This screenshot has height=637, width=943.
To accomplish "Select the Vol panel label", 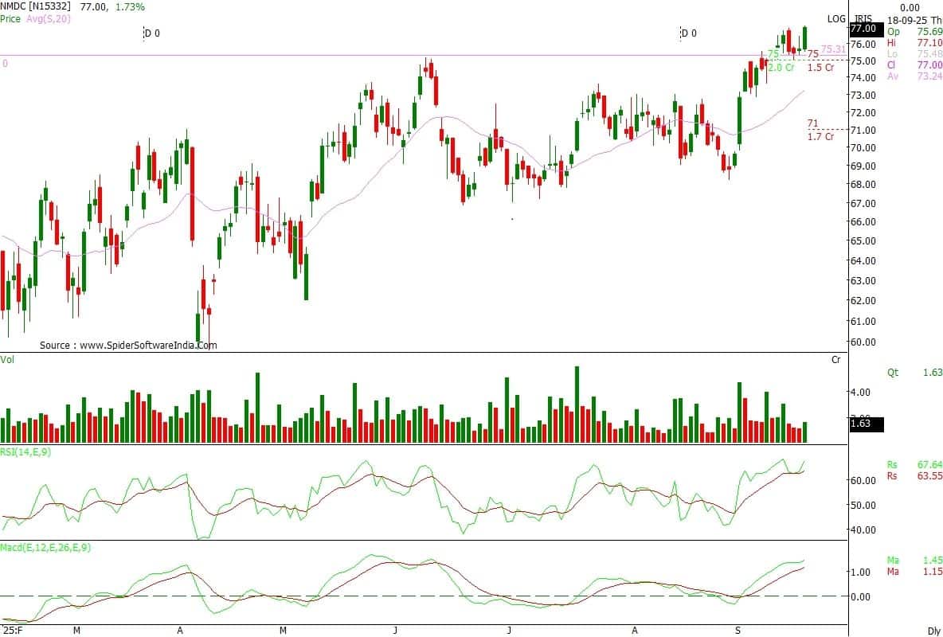I will (x=8, y=360).
